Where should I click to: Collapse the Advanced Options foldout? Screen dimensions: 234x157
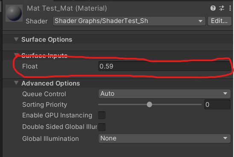[x=16, y=83]
